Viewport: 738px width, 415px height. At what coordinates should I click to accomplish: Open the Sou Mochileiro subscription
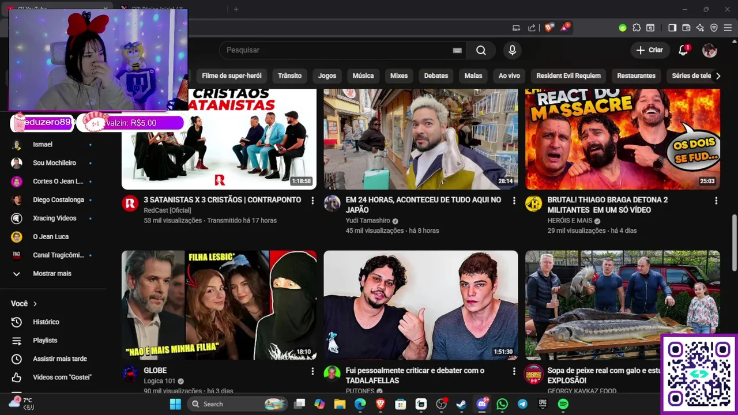click(x=53, y=163)
